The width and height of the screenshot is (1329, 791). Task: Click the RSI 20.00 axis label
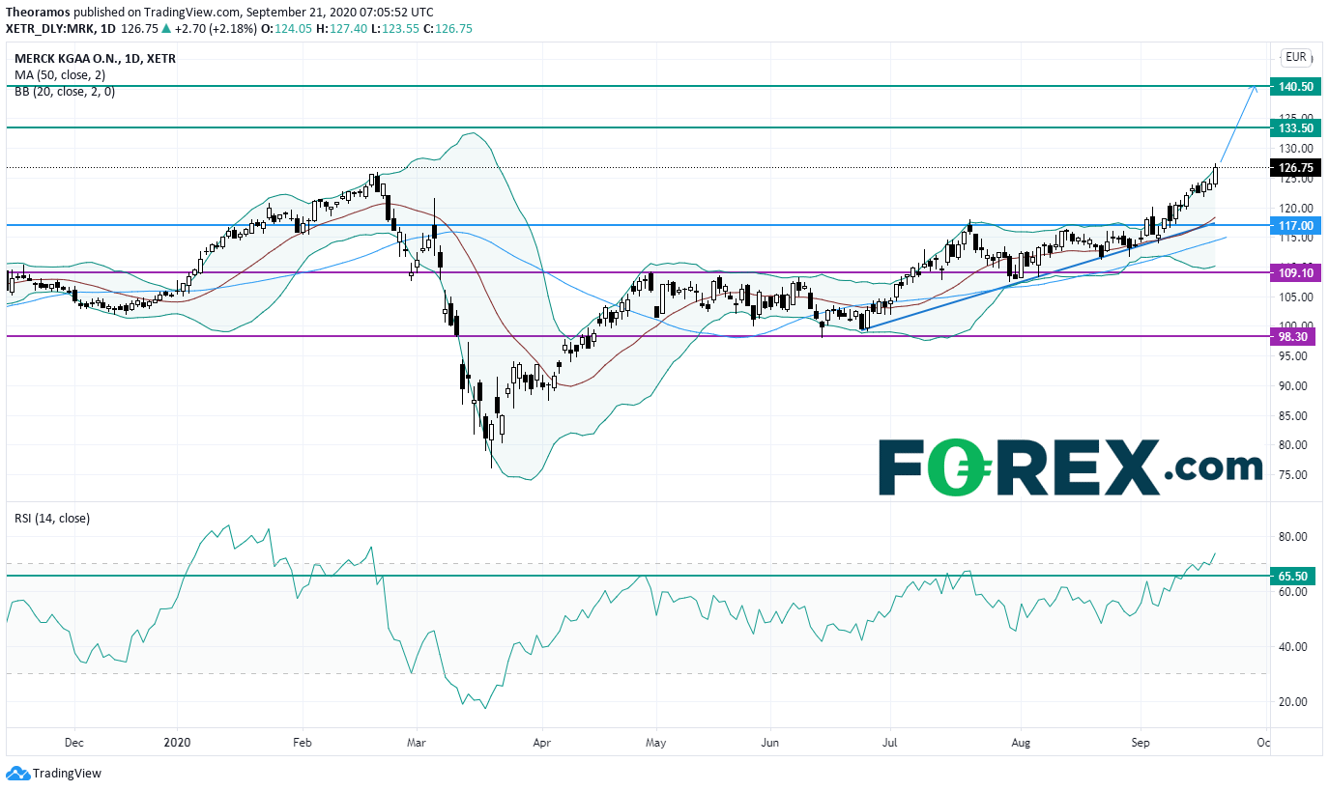click(1295, 702)
